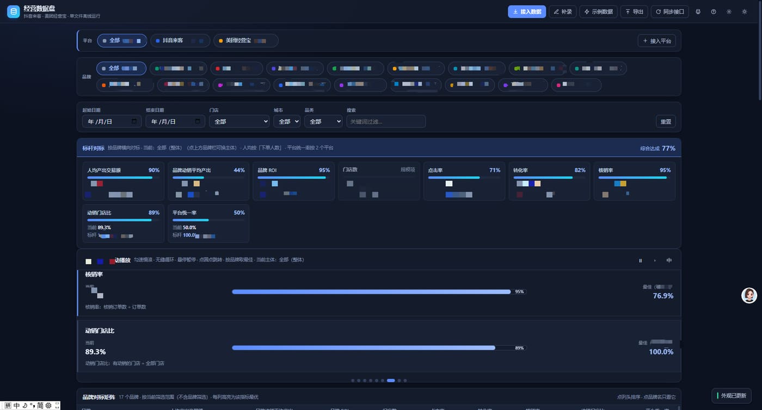Click the 接入数据 button
This screenshot has width=762, height=410.
pos(527,11)
